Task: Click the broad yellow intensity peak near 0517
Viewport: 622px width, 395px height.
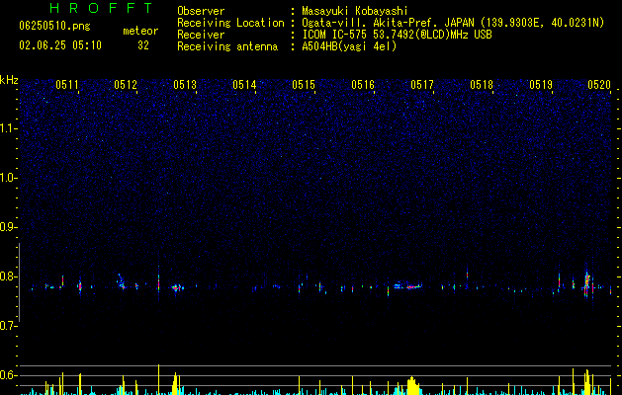Action: tap(412, 386)
